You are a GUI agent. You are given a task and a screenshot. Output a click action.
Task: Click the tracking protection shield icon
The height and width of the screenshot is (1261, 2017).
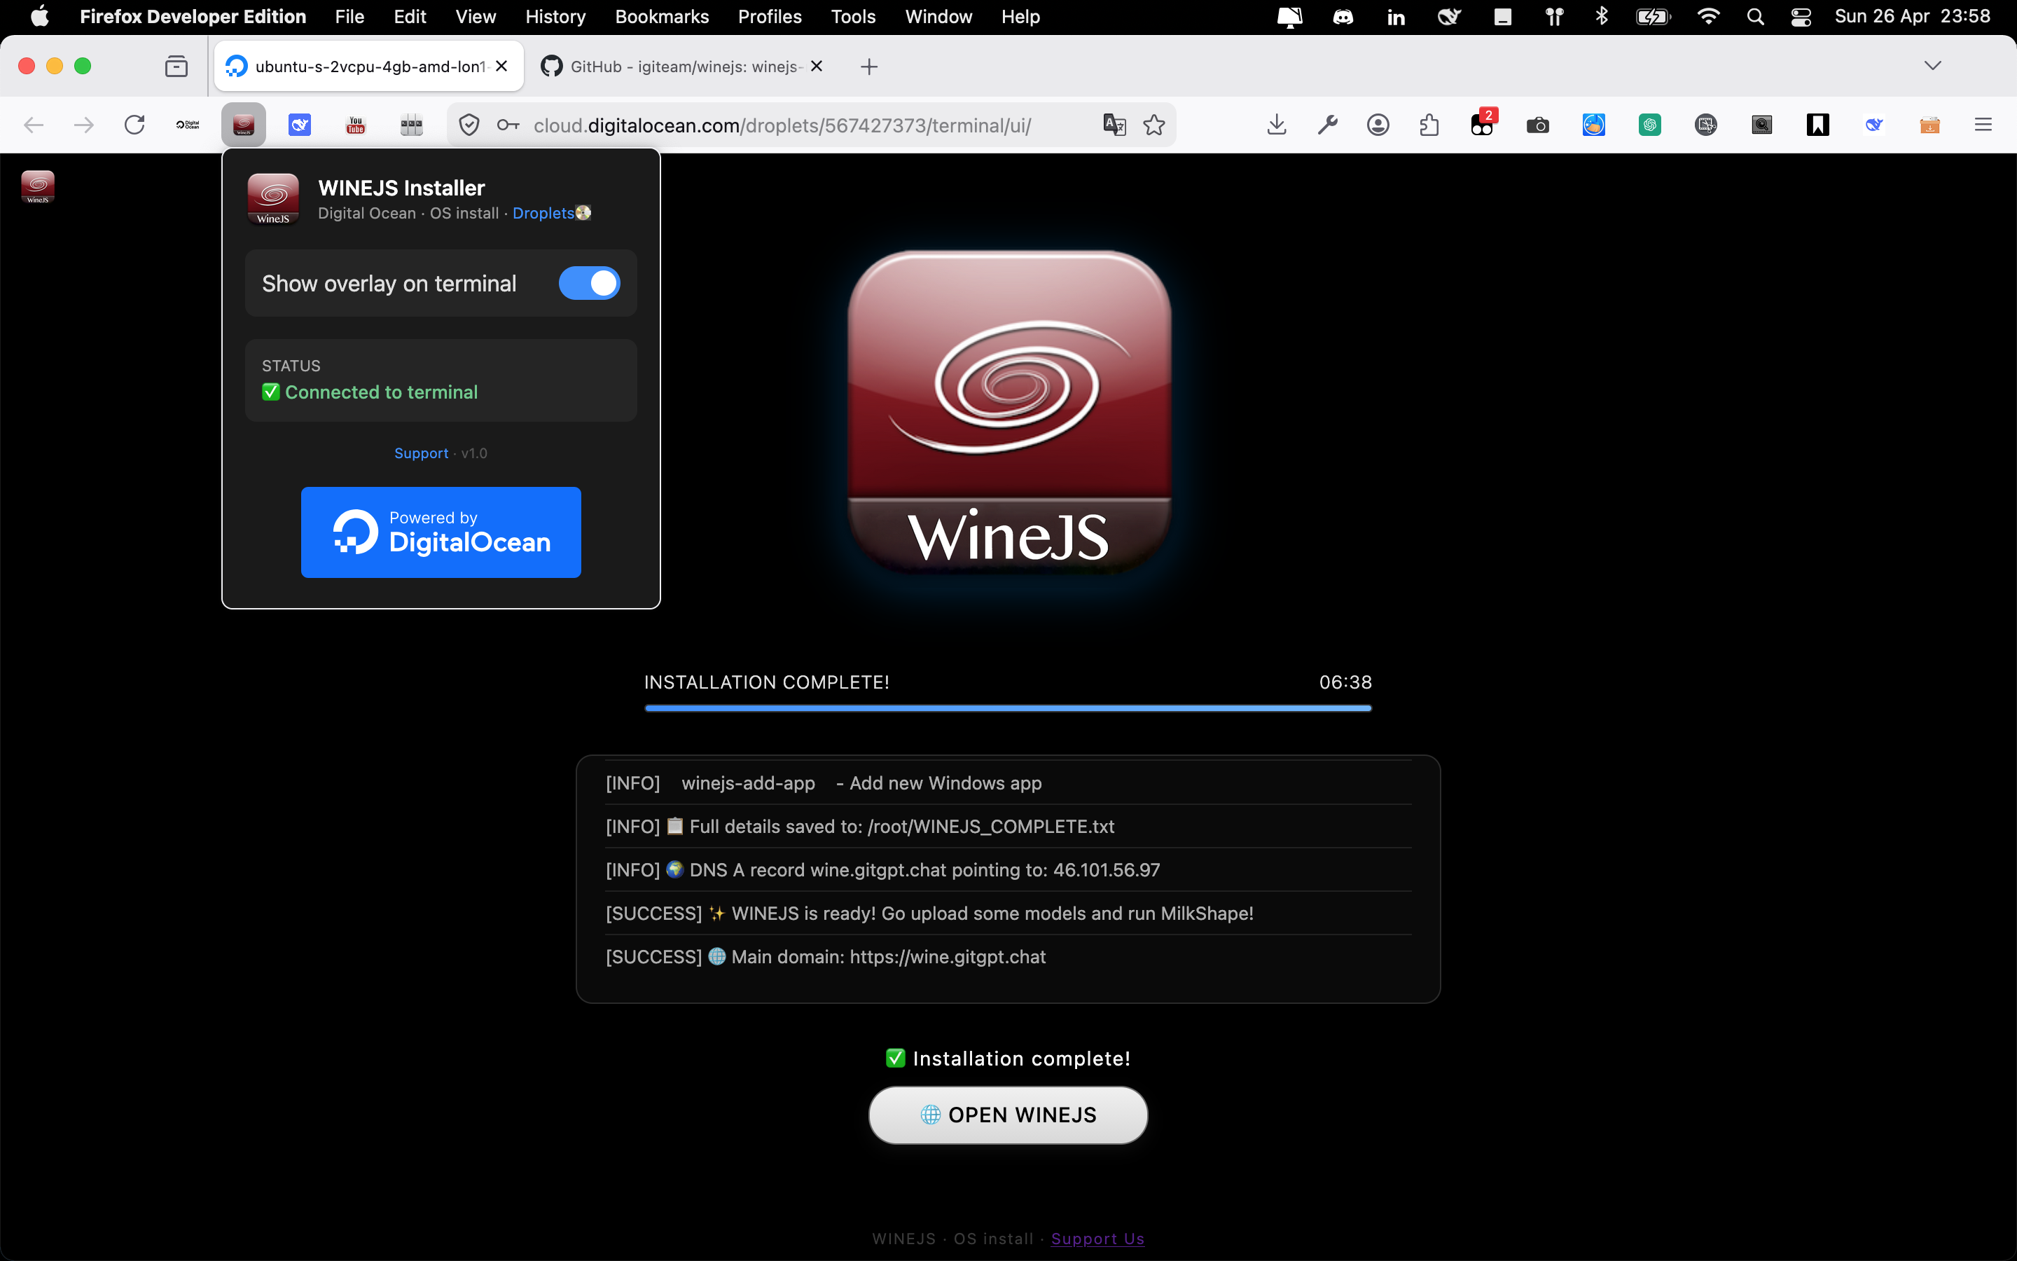coord(469,125)
